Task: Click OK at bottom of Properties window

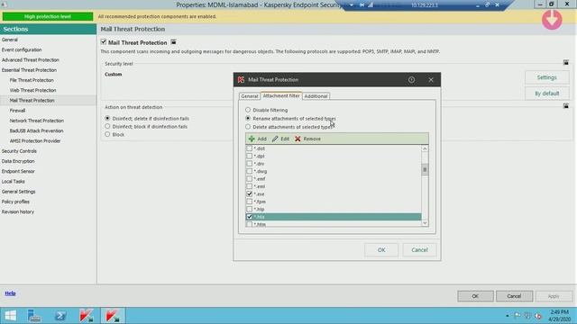Action: 475,296
